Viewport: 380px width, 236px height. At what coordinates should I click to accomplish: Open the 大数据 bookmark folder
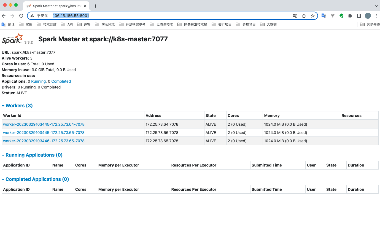click(268, 25)
